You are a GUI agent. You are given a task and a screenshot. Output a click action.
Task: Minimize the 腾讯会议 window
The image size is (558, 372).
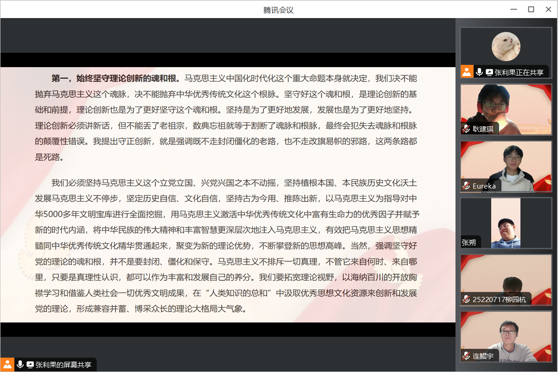[x=513, y=9]
